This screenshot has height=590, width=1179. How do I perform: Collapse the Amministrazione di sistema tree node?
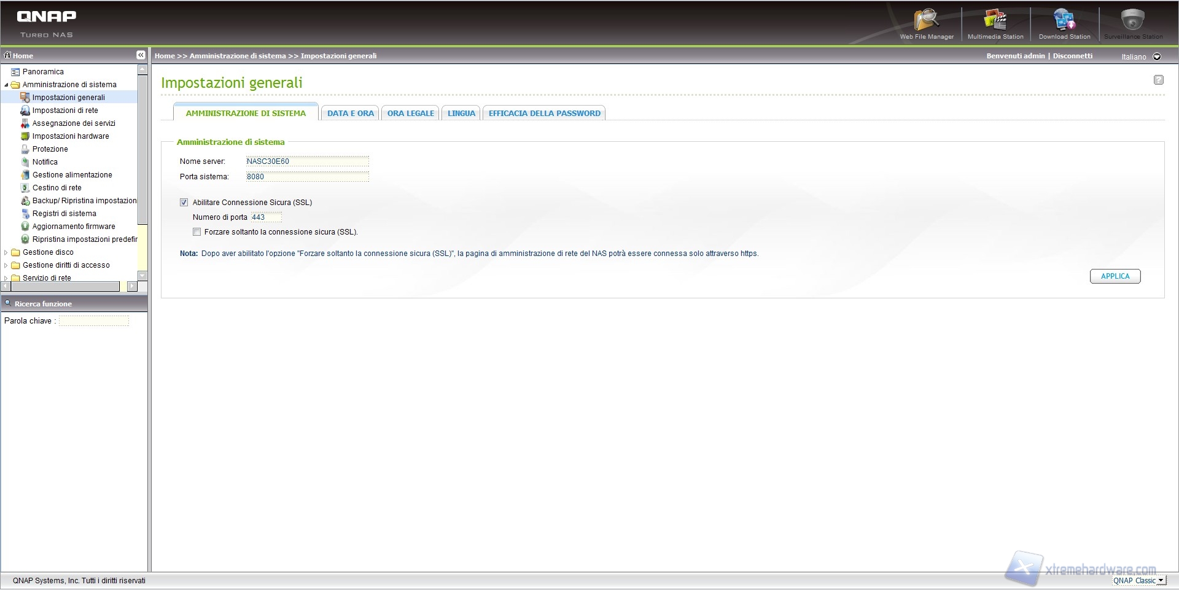click(x=6, y=85)
